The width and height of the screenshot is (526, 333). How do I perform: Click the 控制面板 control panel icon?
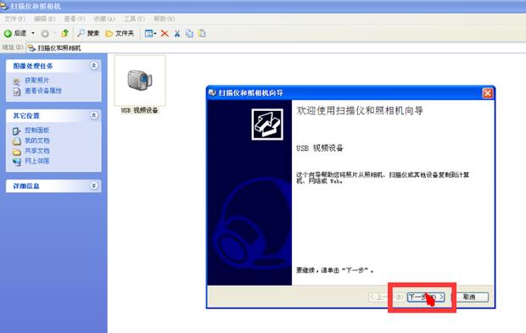[17, 131]
